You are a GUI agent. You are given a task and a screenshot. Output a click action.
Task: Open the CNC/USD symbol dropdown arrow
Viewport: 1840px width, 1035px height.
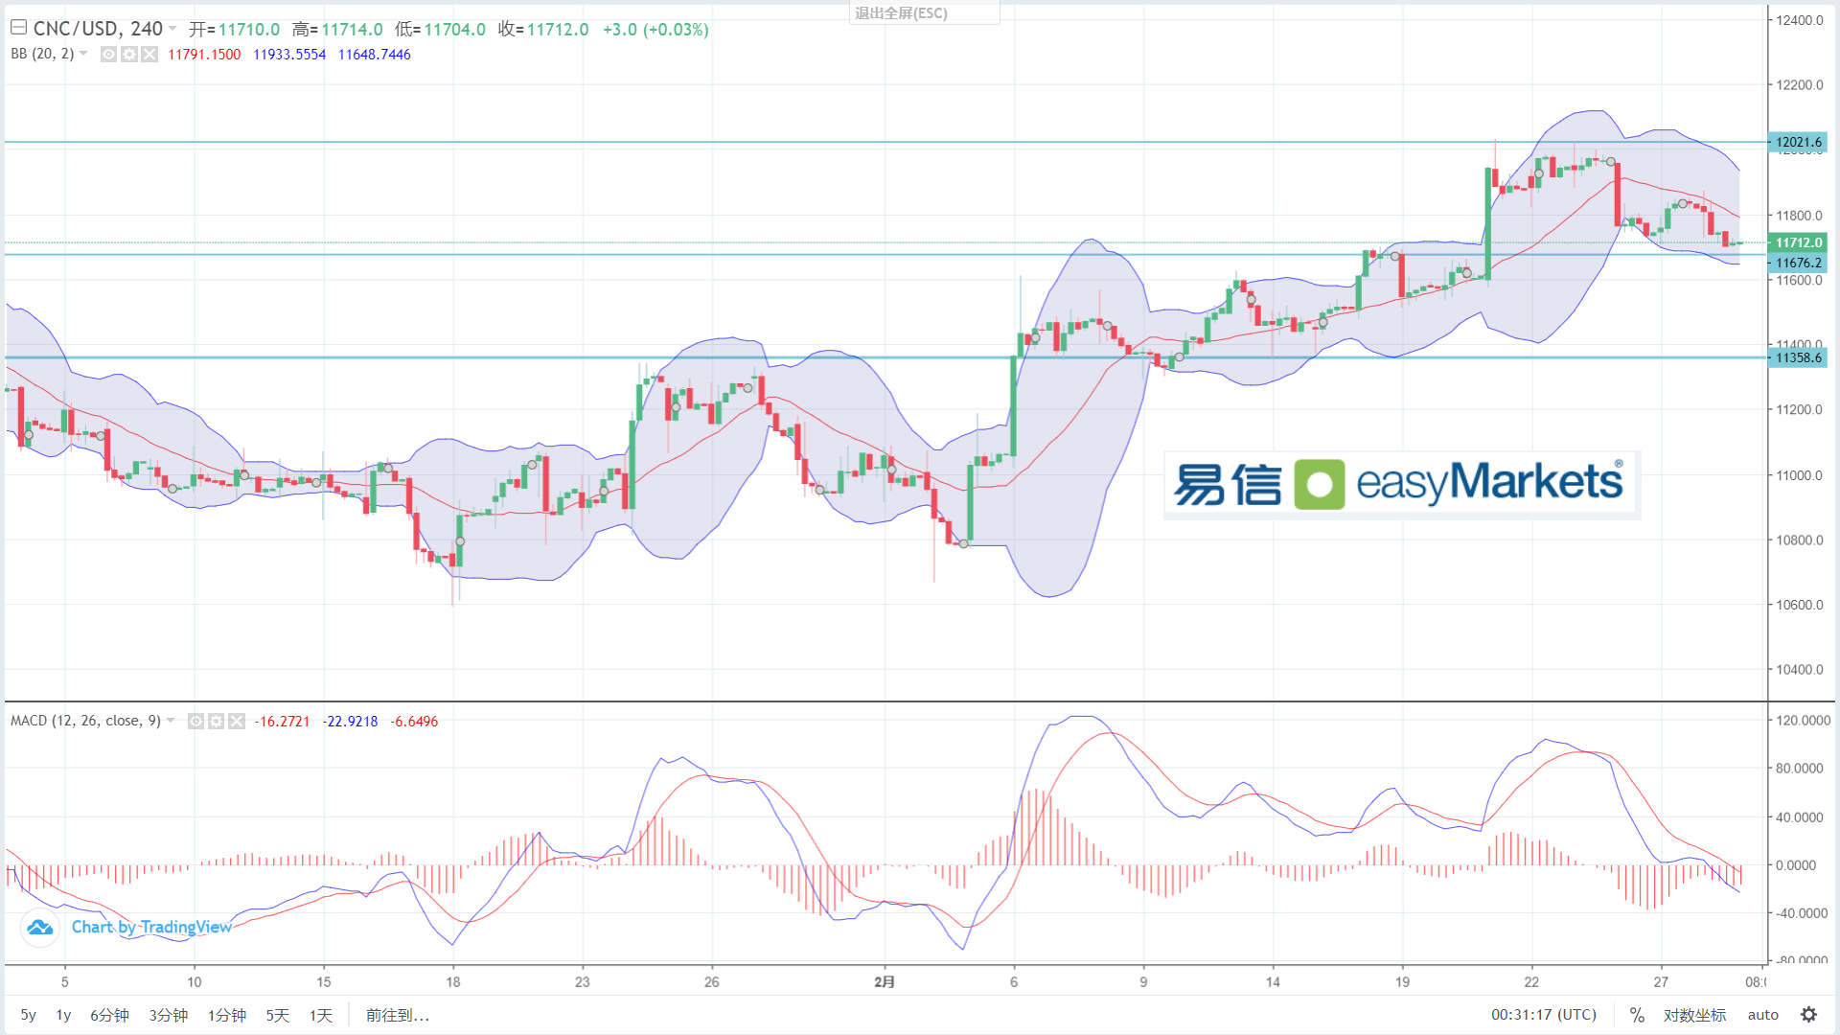[x=172, y=29]
